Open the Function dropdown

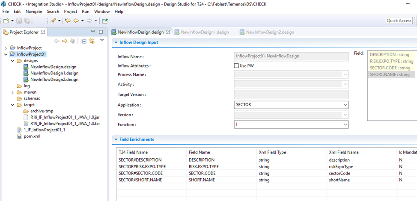(345, 124)
